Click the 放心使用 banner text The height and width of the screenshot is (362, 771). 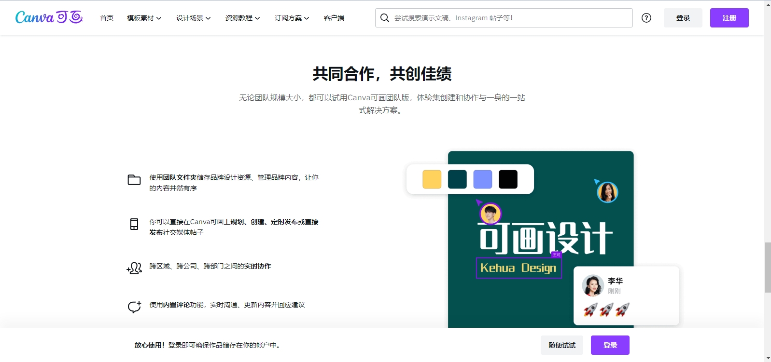208,345
